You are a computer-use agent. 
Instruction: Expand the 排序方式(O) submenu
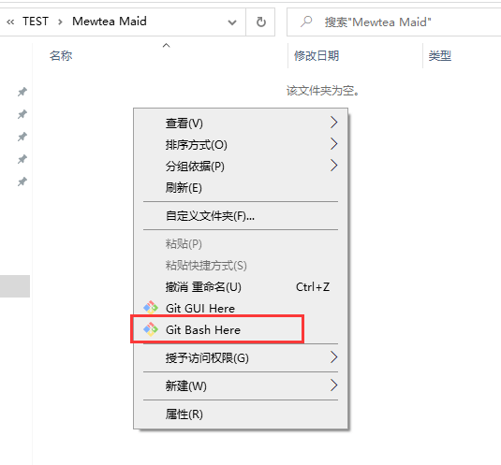(241, 145)
